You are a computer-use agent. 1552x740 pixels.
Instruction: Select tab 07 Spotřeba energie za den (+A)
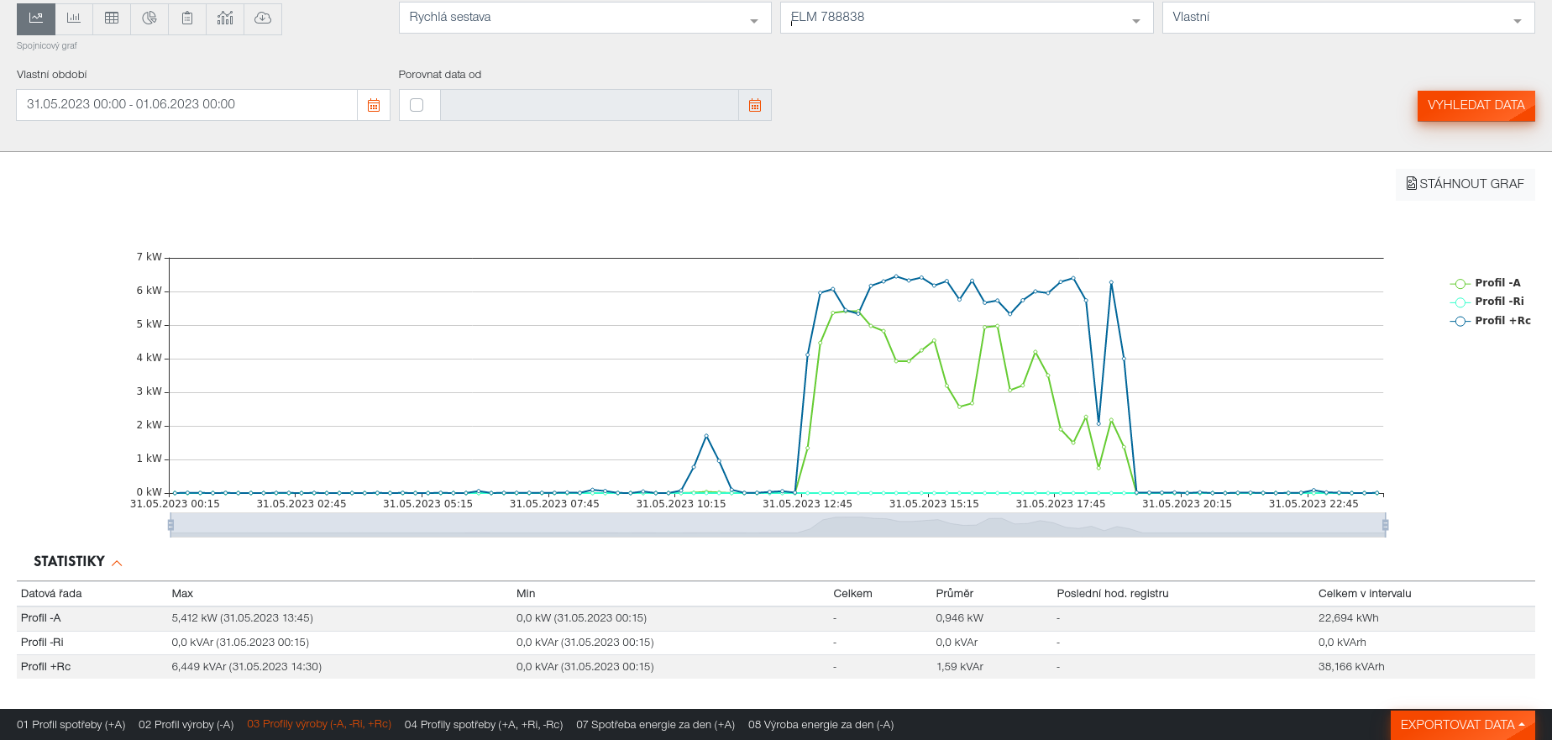click(655, 725)
